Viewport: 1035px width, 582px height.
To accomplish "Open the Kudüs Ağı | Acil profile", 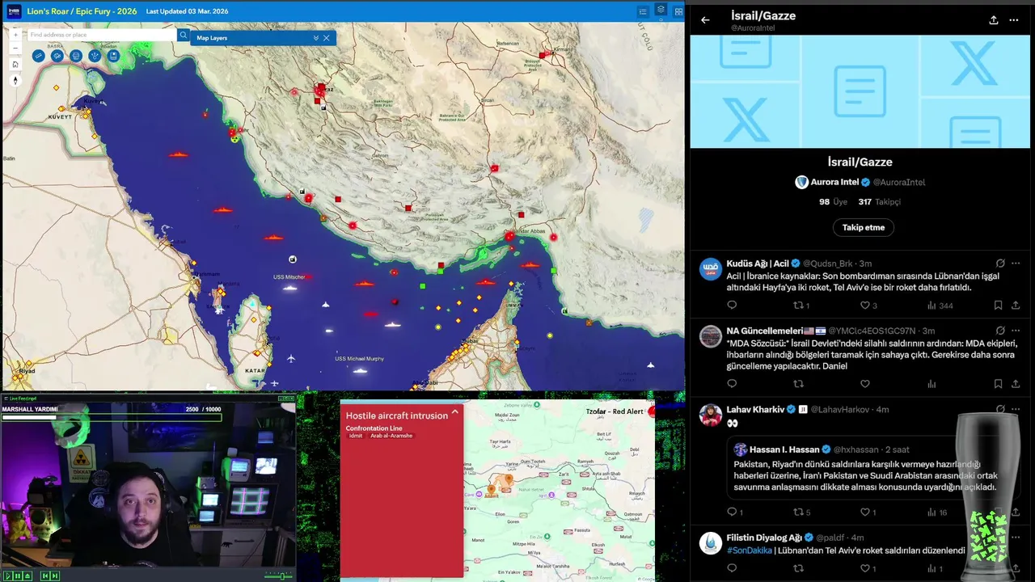I will click(x=758, y=264).
